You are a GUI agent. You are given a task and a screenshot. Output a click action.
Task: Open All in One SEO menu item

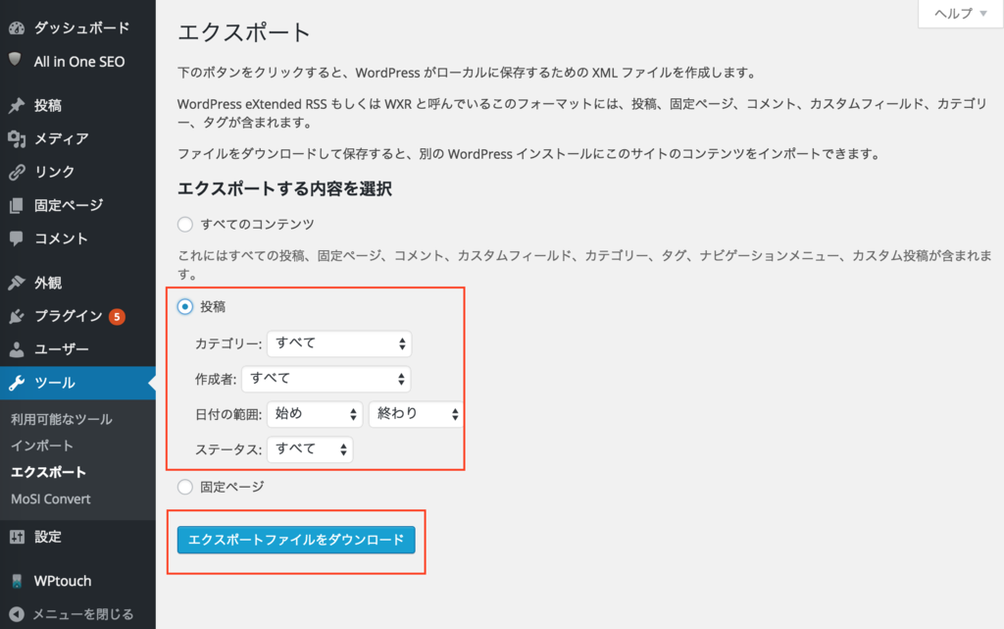coord(77,62)
